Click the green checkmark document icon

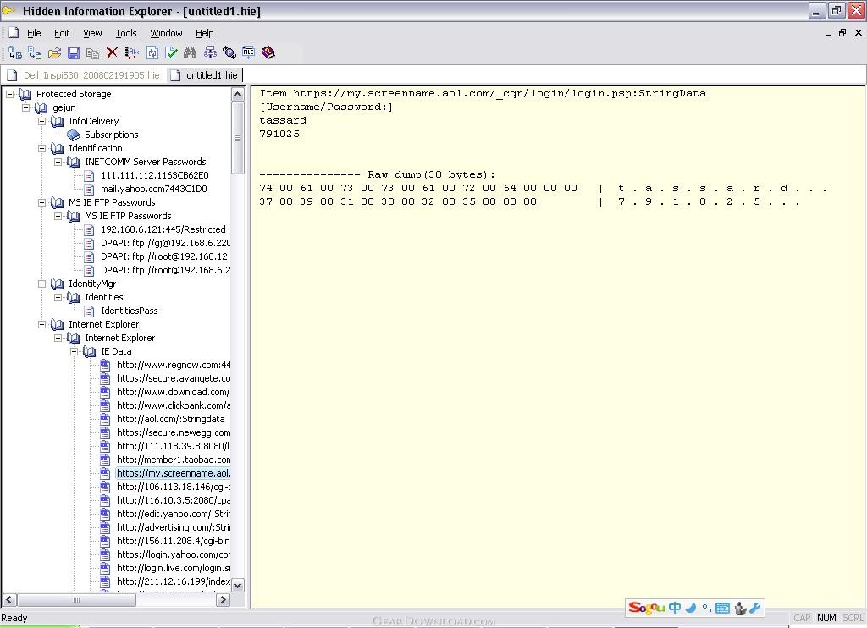click(x=171, y=52)
